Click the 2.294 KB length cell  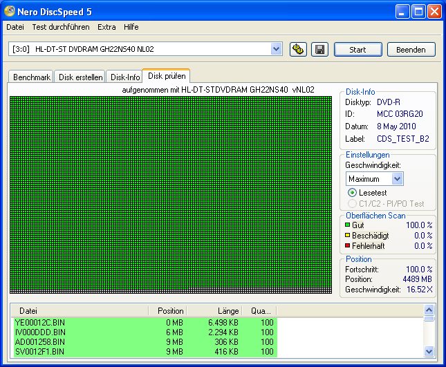click(223, 332)
